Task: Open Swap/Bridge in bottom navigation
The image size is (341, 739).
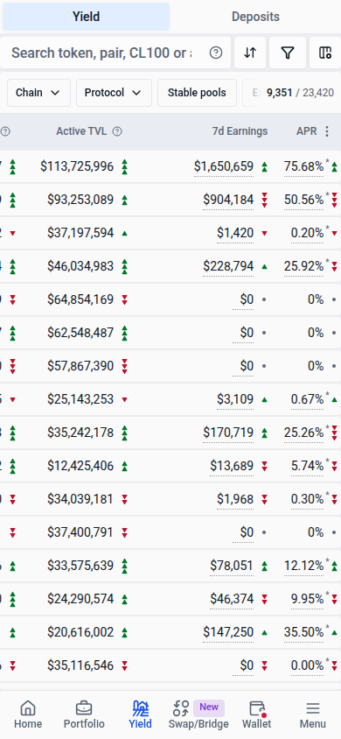Action: 198,714
